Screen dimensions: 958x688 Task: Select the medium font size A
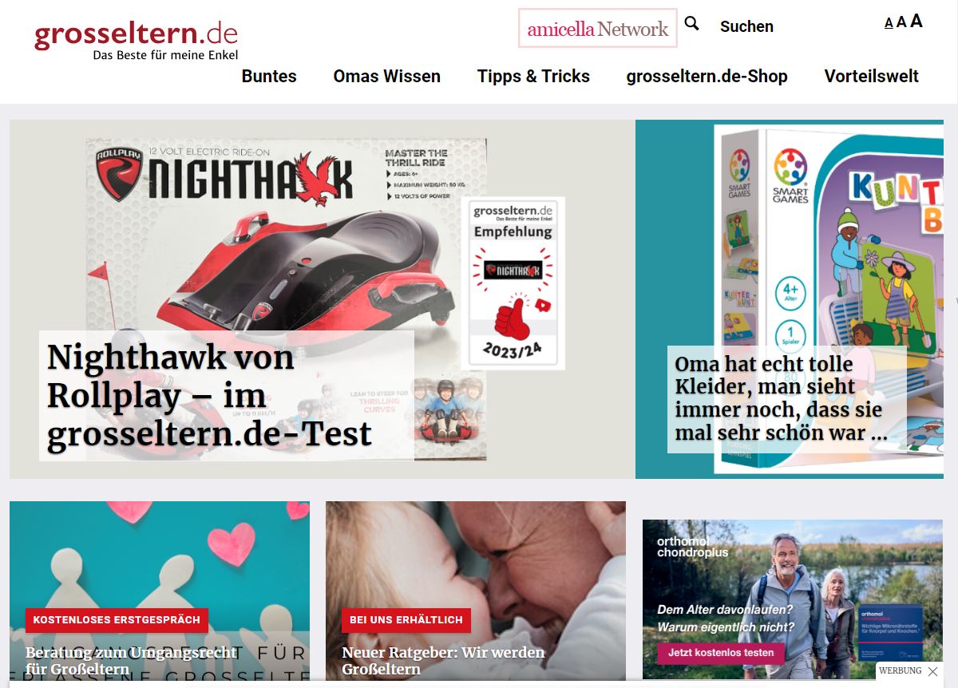pos(901,22)
